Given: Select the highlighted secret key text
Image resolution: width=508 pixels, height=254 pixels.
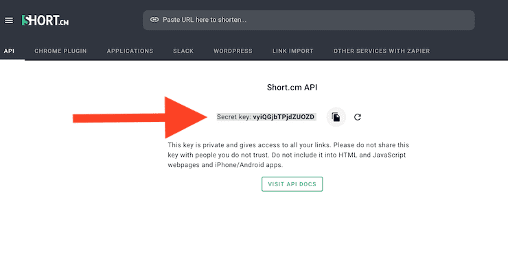Looking at the screenshot, I should click(266, 117).
